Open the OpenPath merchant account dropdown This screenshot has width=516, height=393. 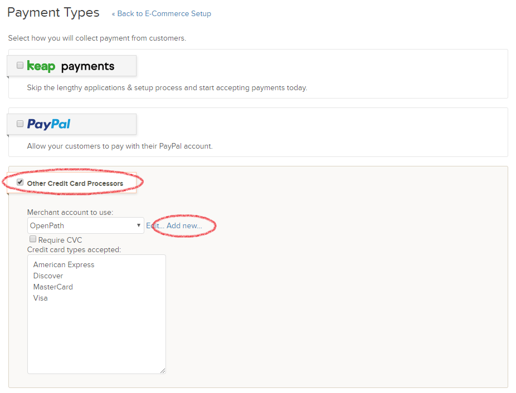click(x=86, y=225)
